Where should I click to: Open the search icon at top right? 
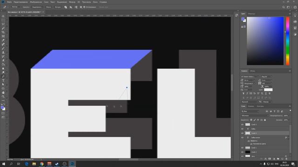click(284, 7)
